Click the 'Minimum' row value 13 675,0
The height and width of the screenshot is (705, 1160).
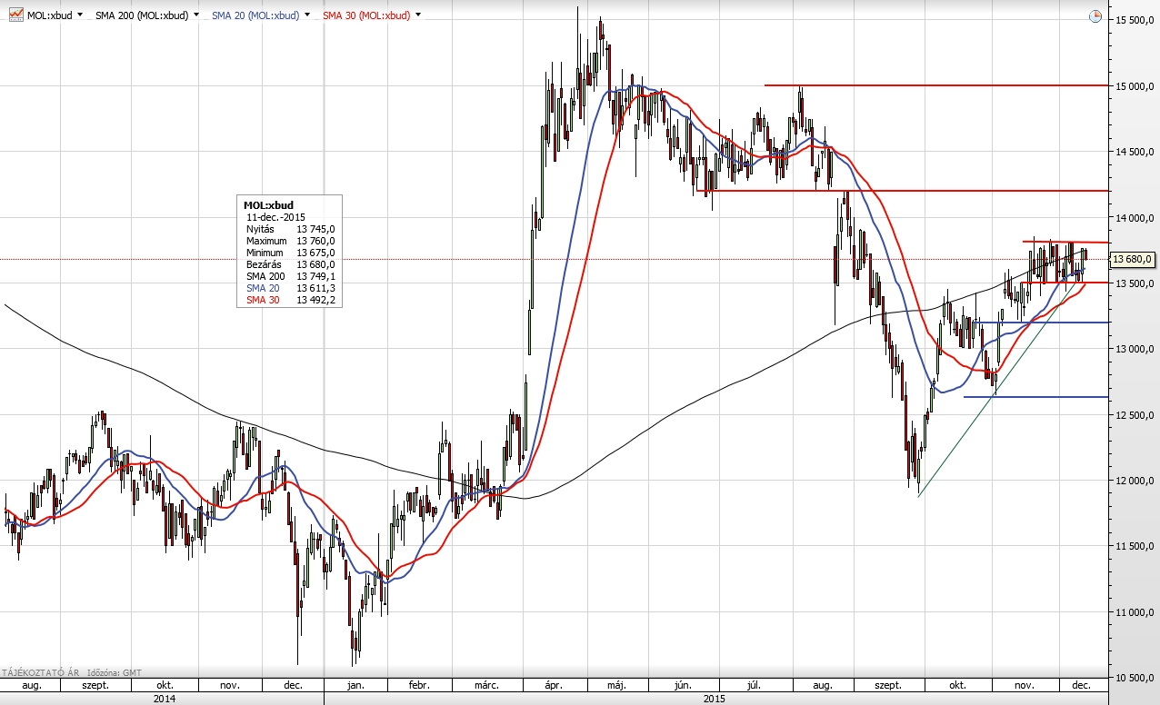[x=316, y=253]
